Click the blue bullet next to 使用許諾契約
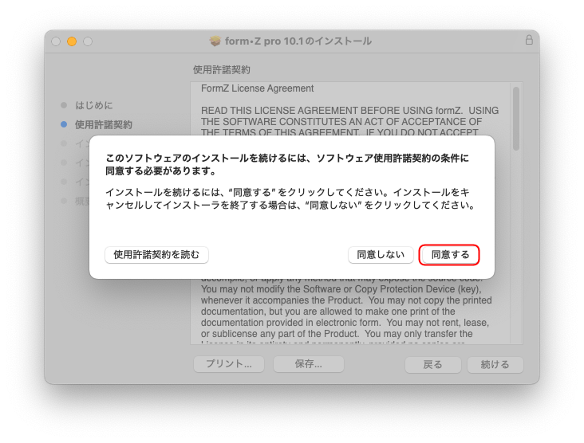This screenshot has height=443, width=584. point(64,124)
